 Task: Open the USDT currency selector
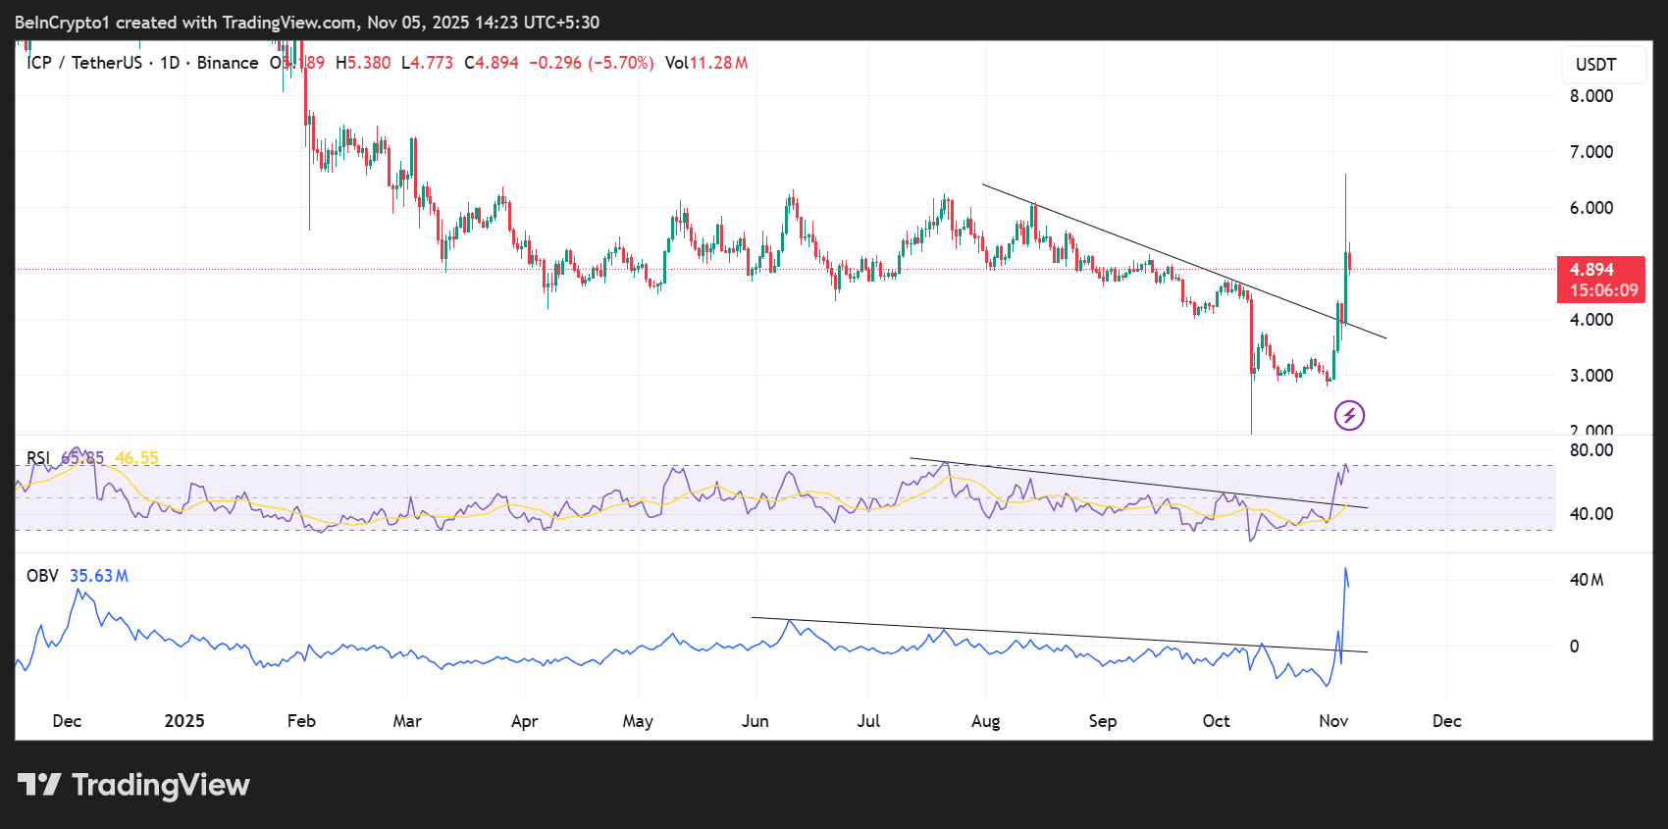click(1595, 65)
